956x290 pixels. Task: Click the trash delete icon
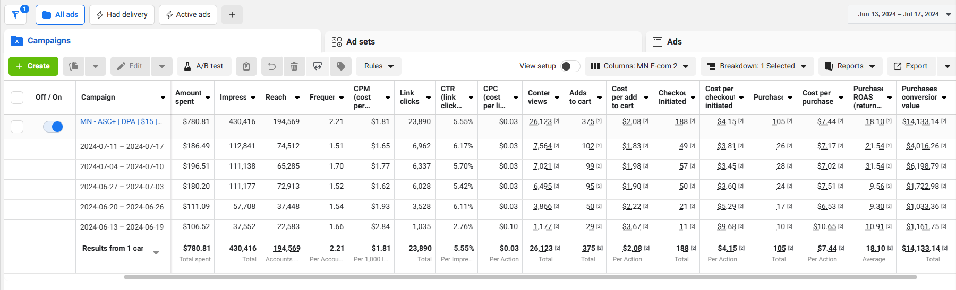294,66
